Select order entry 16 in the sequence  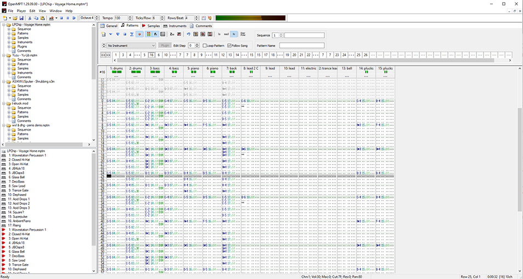(152, 55)
